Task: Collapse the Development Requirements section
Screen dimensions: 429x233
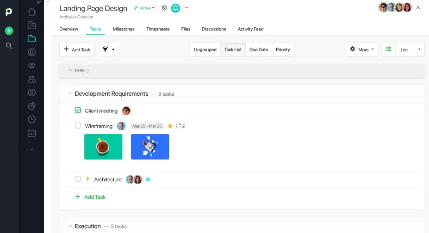Action: pos(70,94)
